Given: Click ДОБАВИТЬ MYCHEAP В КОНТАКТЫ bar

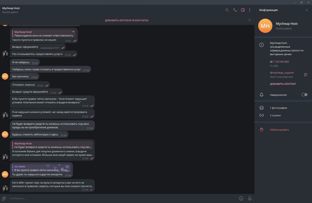Looking at the screenshot, I should tap(127, 20).
